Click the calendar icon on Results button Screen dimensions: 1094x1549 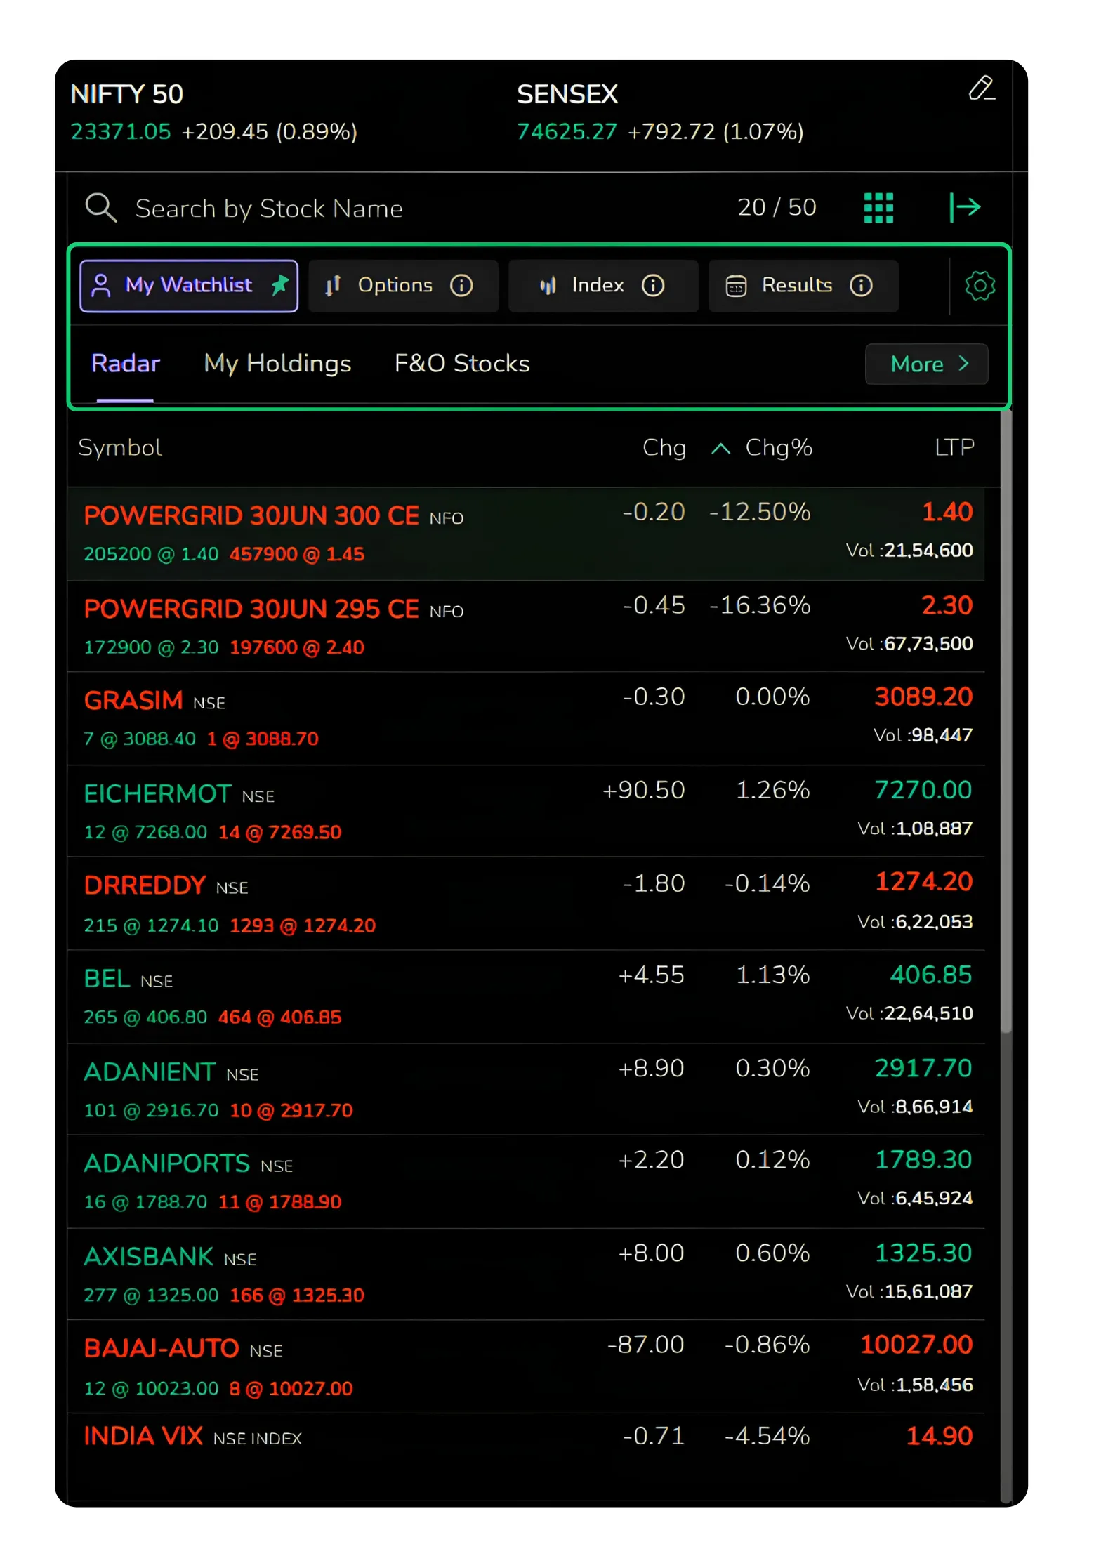(x=736, y=286)
